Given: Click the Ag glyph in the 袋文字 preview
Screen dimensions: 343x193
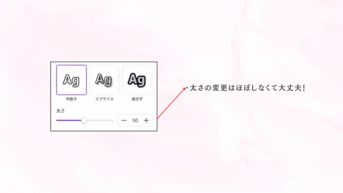Looking at the screenshot, I should [x=137, y=80].
